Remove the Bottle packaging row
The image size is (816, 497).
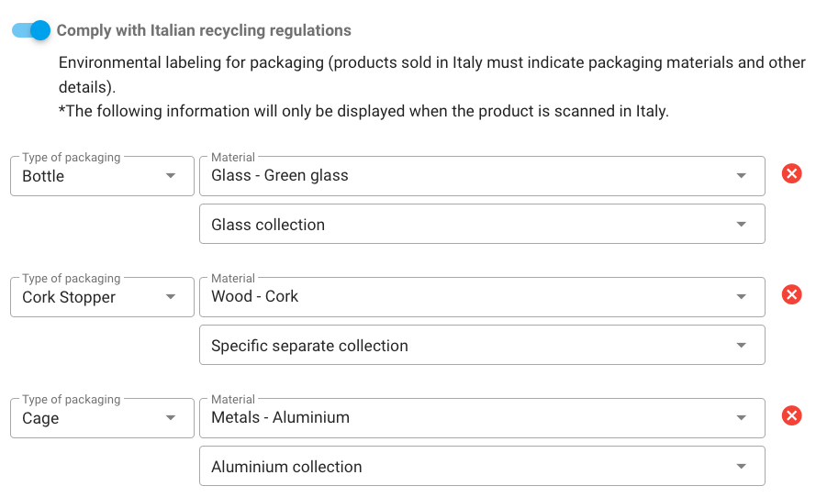pos(791,174)
